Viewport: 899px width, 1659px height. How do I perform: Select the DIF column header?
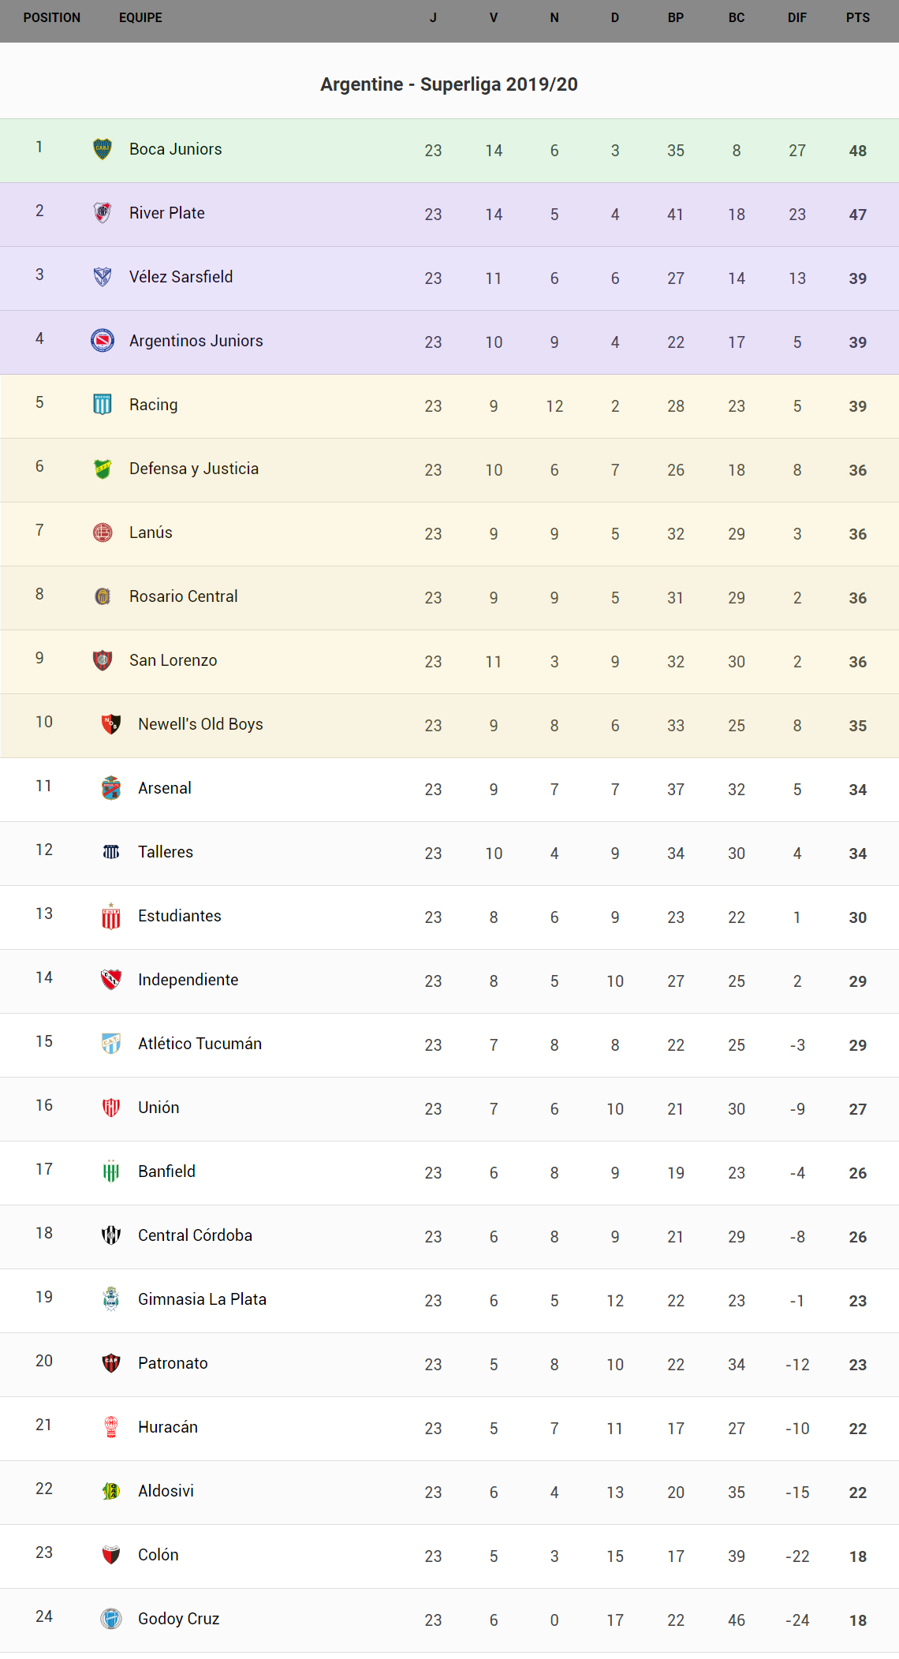pyautogui.click(x=797, y=17)
